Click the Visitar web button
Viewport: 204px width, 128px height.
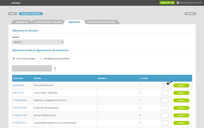click(167, 3)
